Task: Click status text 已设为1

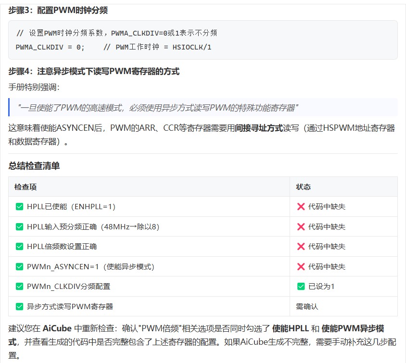Action: pyautogui.click(x=321, y=287)
